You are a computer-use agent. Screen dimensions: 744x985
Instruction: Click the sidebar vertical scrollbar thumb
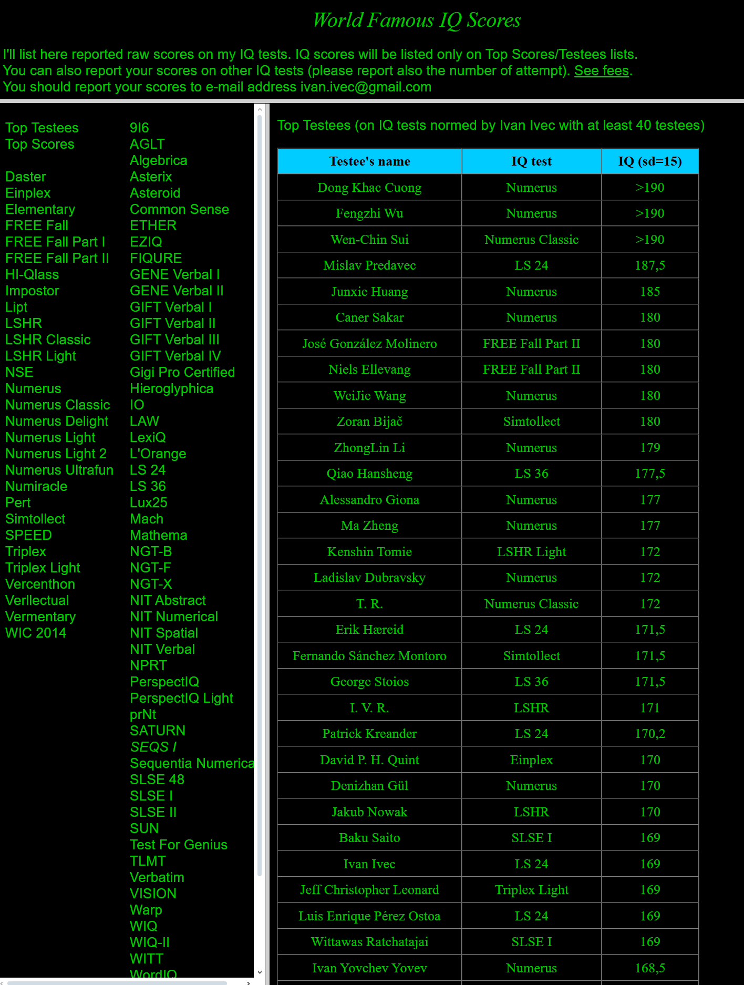(x=259, y=495)
